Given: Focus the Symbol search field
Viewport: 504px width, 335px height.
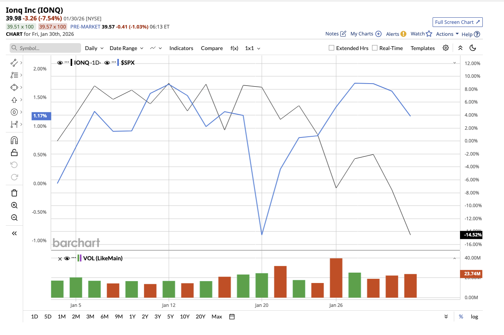Looking at the screenshot, I should (x=45, y=48).
